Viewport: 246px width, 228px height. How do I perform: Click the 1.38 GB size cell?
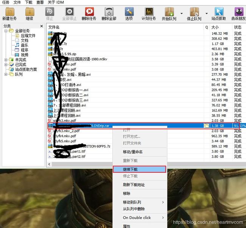(x=218, y=126)
